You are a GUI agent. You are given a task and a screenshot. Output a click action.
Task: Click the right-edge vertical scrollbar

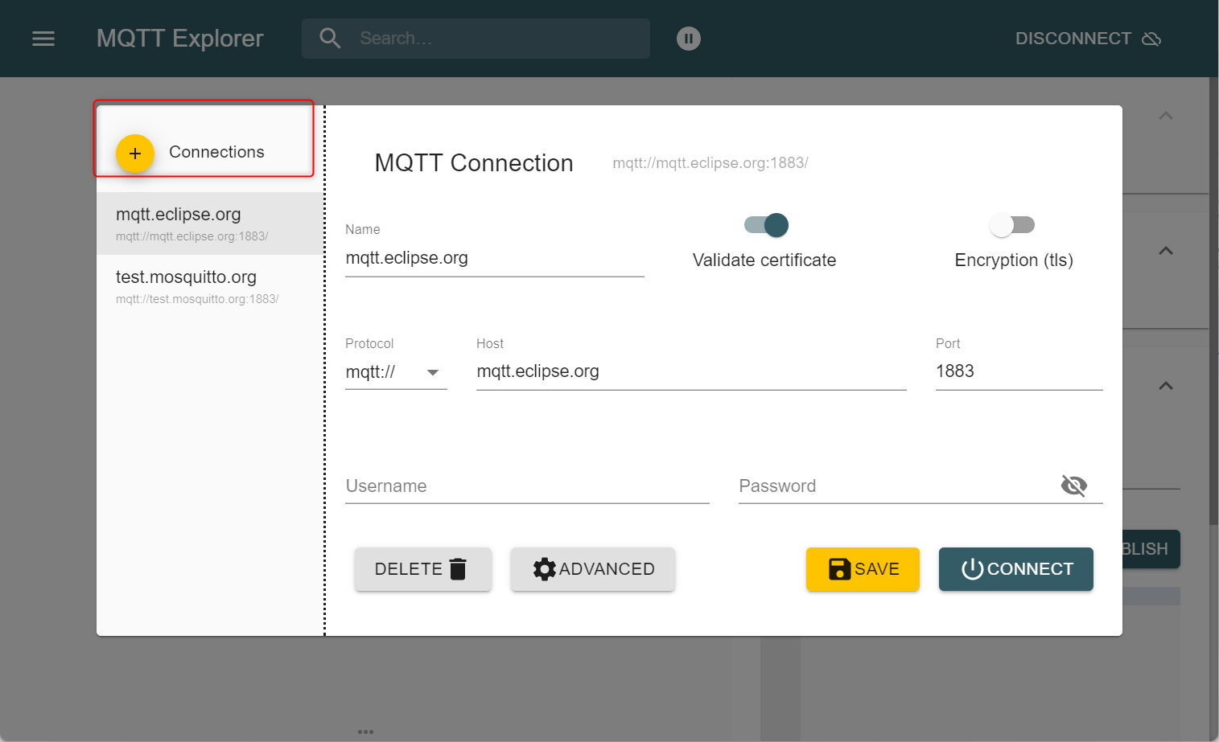click(1213, 322)
